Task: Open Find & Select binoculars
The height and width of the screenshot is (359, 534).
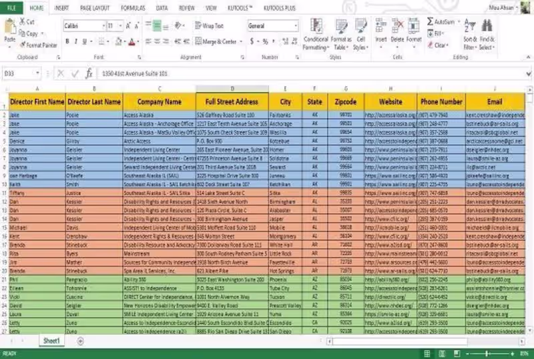Action: (487, 35)
